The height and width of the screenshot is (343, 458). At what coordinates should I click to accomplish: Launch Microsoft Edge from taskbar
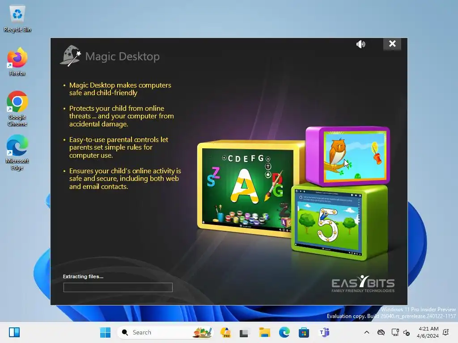coord(284,332)
